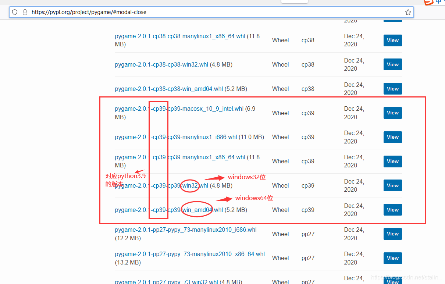The image size is (445, 284).
Task: View hashes for pp27 manylinux2010_x86_64 wheel
Action: [x=392, y=258]
